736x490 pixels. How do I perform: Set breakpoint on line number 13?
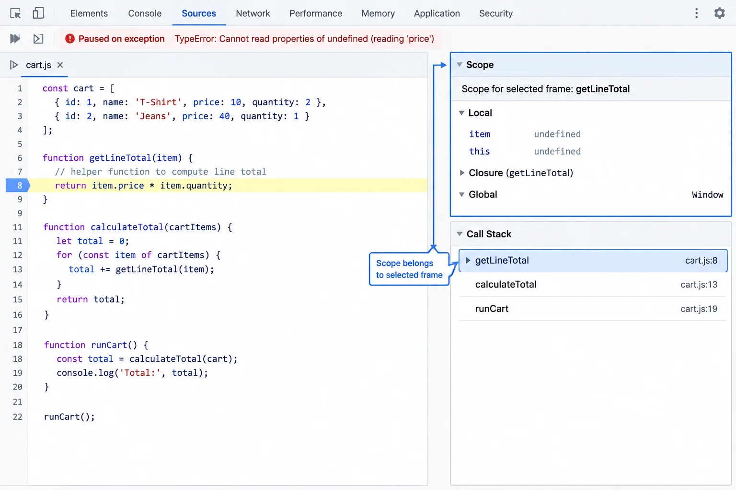pos(18,269)
